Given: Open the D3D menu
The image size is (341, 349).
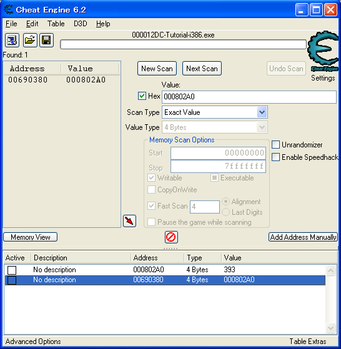Looking at the screenshot, I should 81,24.
